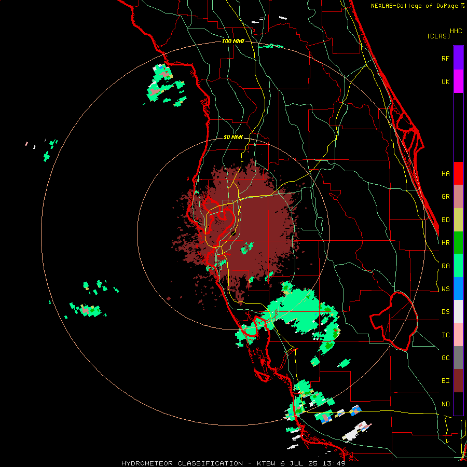The width and height of the screenshot is (467, 467).
Task: Click the IC legend label
Action: click(x=445, y=335)
